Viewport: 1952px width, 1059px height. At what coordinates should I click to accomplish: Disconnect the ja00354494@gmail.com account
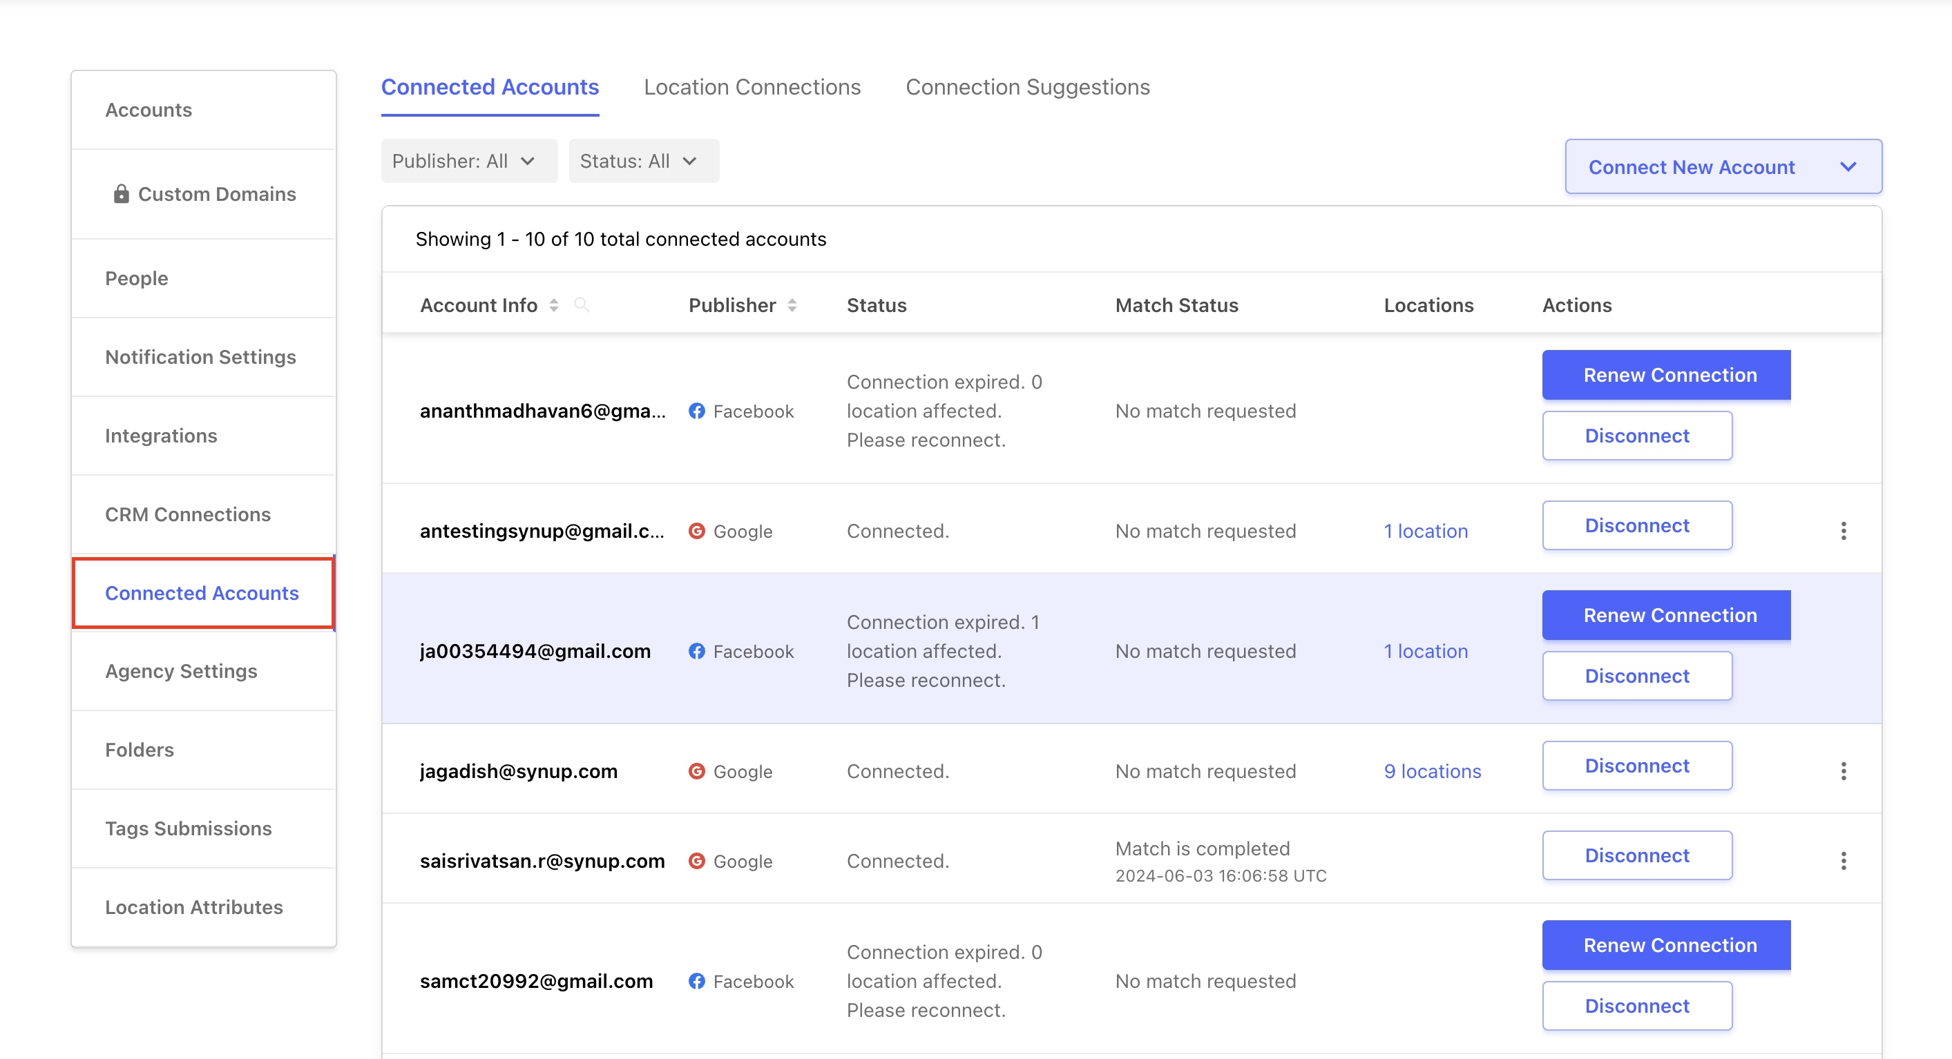point(1637,676)
